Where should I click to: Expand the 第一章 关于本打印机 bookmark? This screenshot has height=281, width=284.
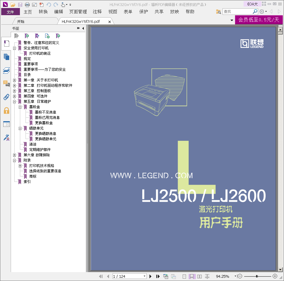tap(14, 80)
